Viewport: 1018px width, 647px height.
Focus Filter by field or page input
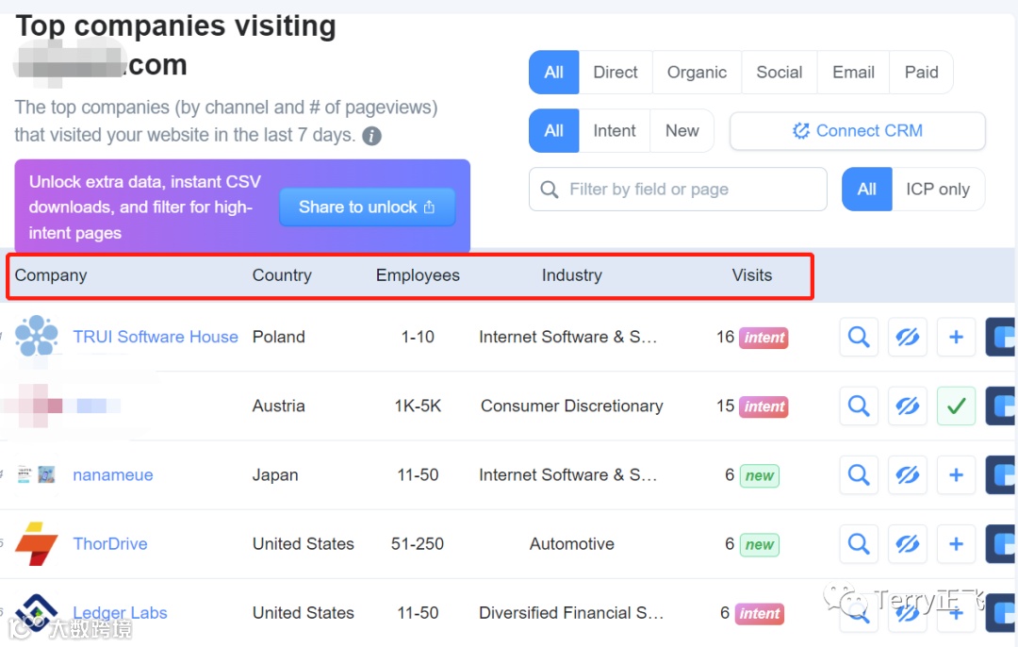tap(678, 189)
